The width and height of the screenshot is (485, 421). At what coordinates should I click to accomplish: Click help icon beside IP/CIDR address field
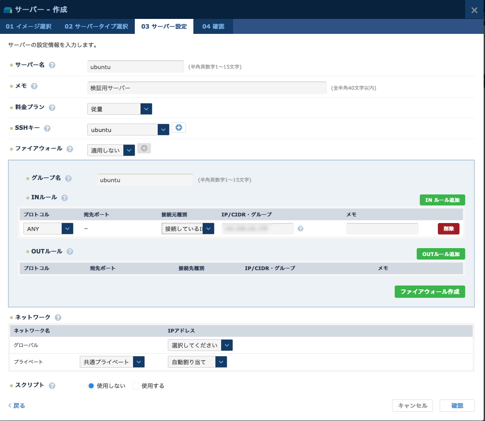point(300,229)
